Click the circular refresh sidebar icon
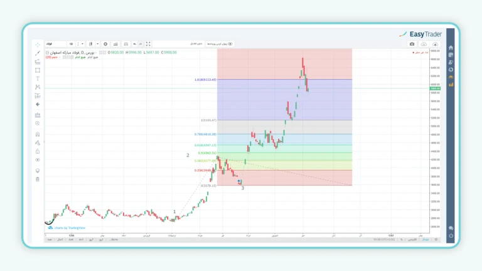Screen dimensions: 482x271 point(451,70)
